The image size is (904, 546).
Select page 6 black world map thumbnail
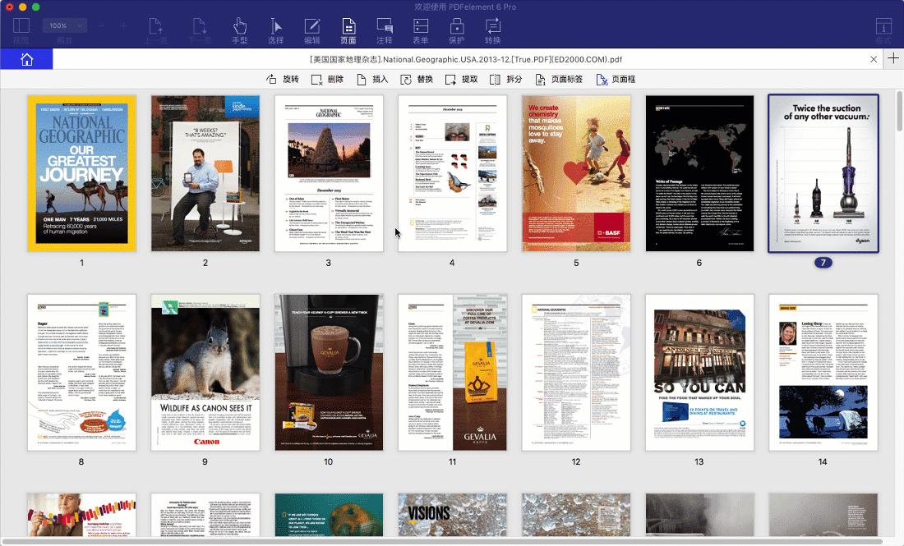pyautogui.click(x=699, y=173)
